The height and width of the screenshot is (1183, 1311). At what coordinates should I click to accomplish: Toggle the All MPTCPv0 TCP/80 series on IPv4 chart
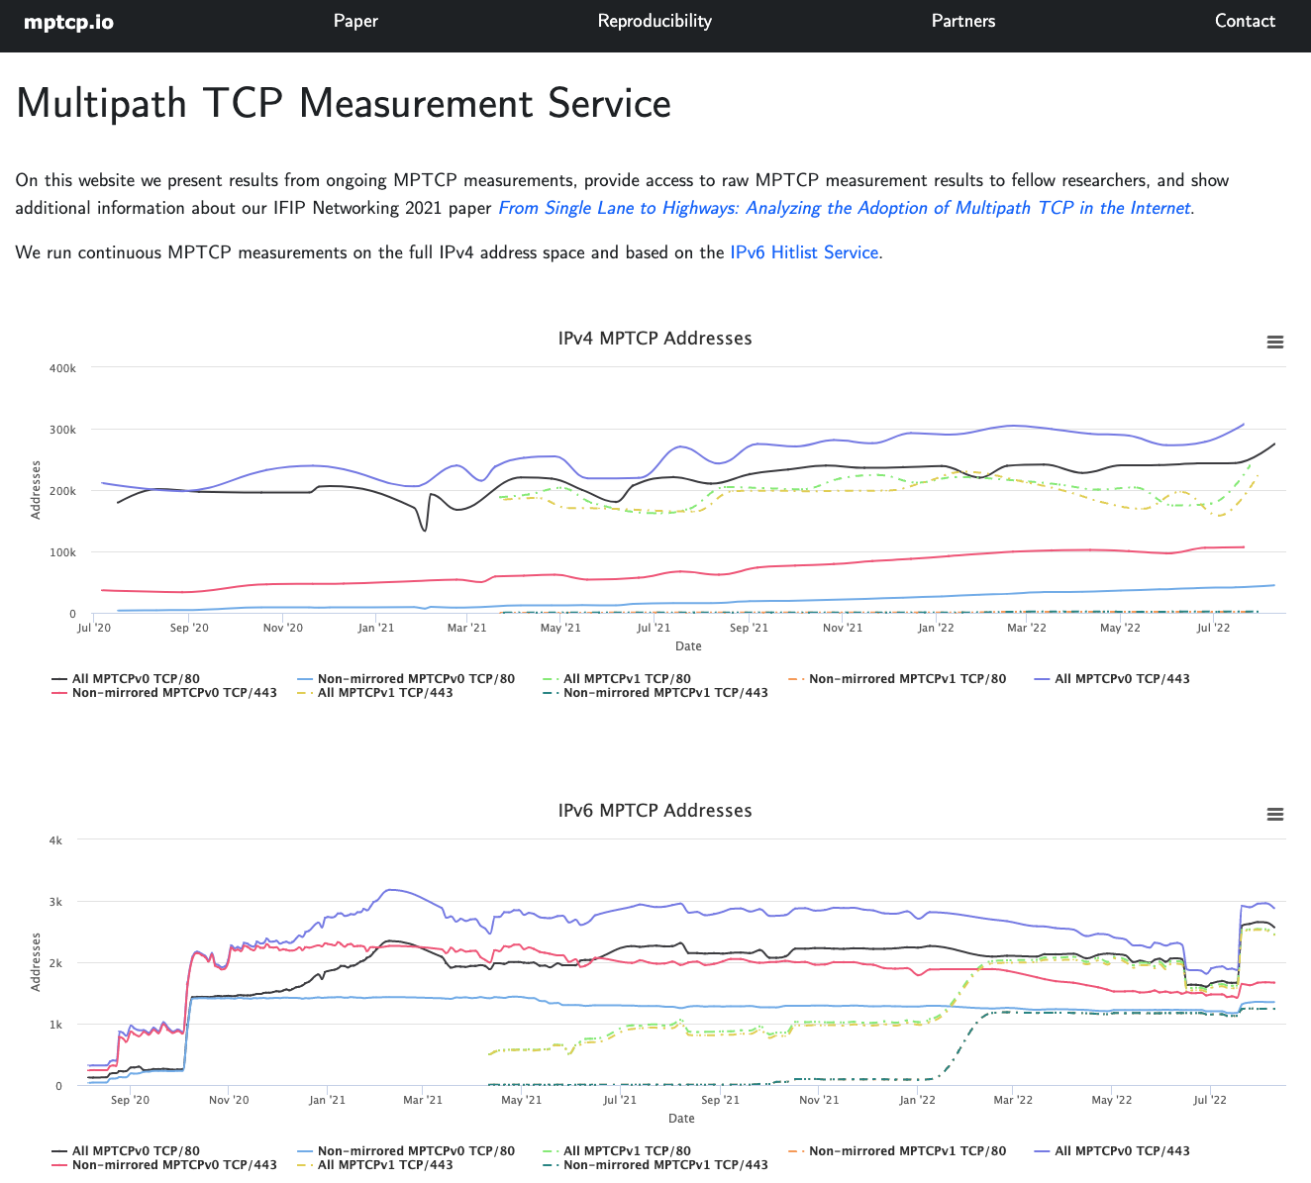click(x=135, y=678)
